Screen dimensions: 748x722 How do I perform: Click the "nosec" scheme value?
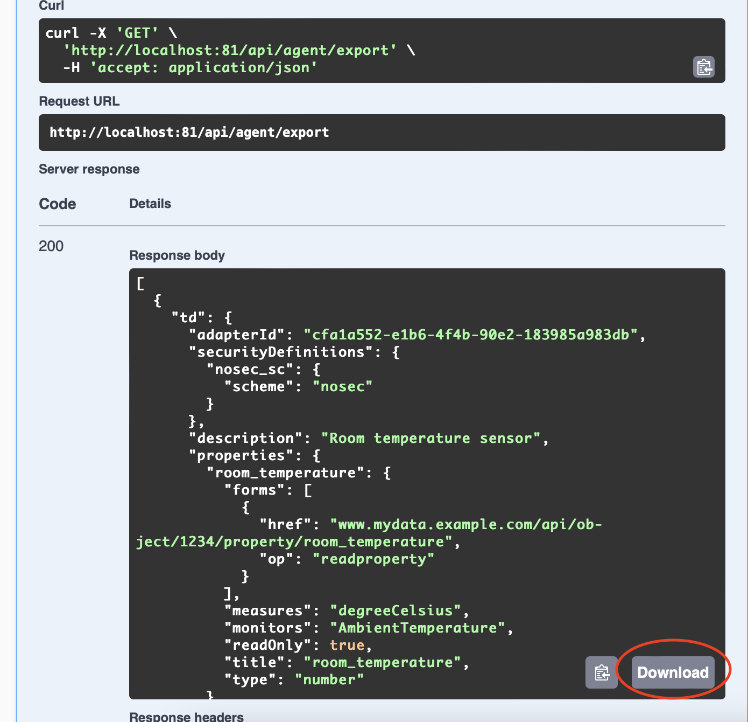pos(343,386)
